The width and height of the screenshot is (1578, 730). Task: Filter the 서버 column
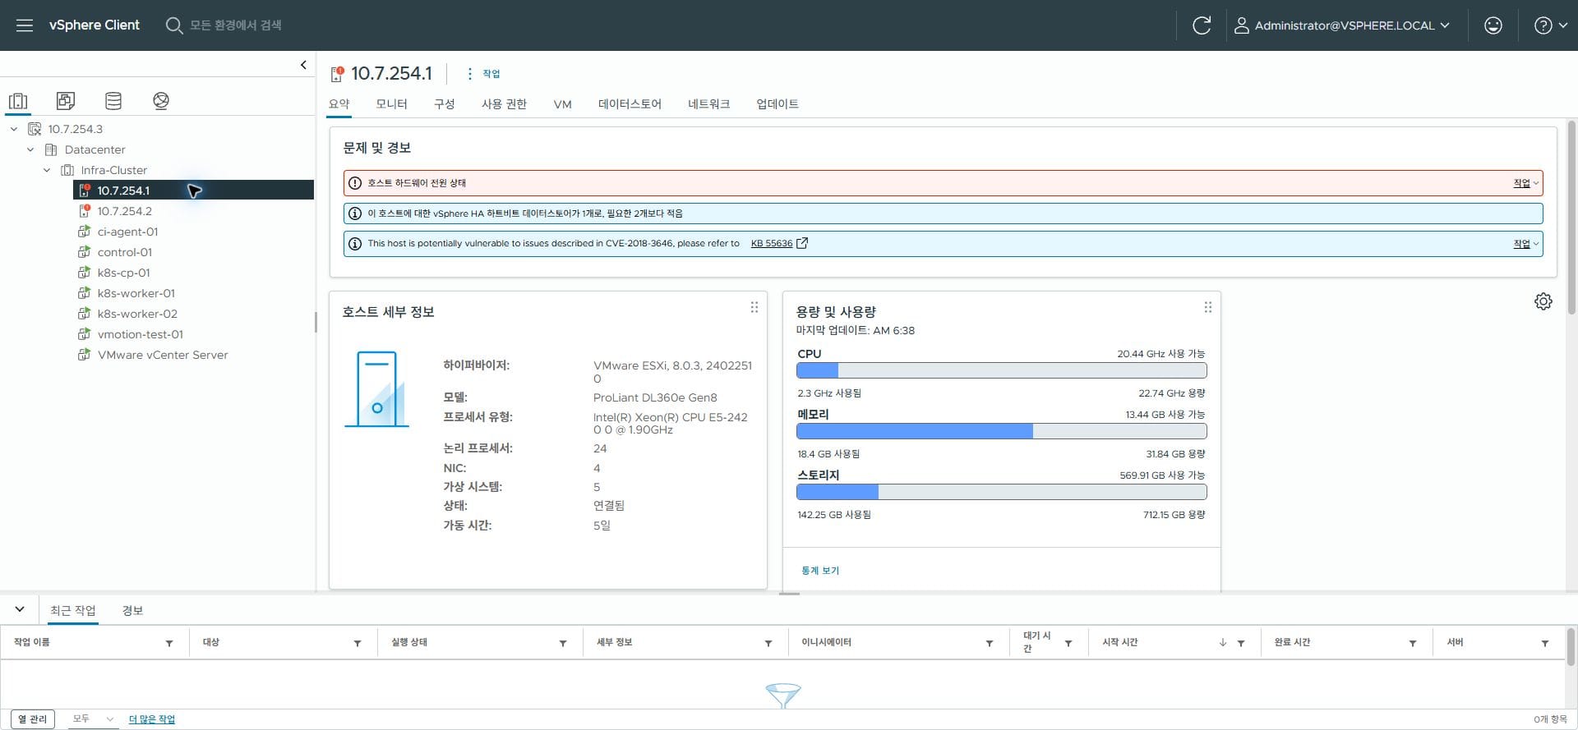tap(1545, 644)
